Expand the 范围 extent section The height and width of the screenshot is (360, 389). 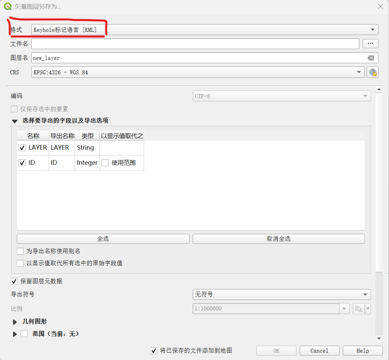[15, 334]
